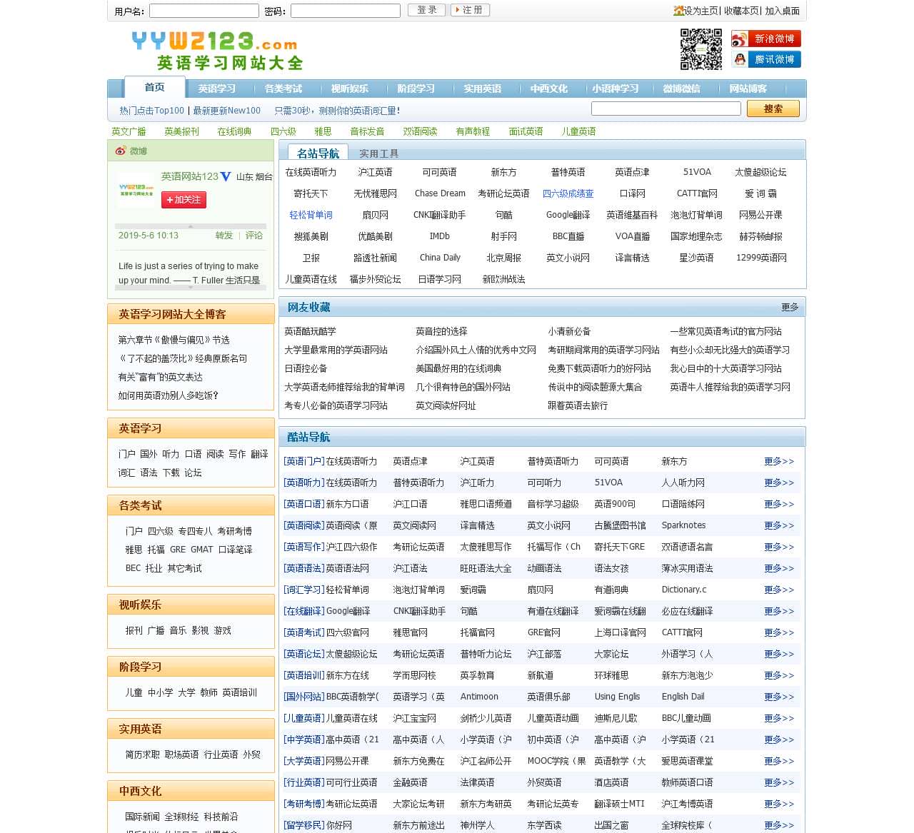Open the 腾讯微博 button

coord(765,59)
